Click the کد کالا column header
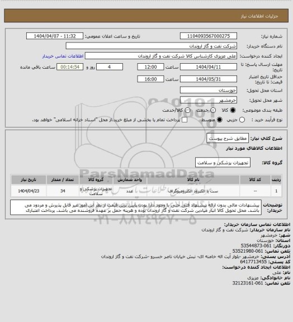 point(255,179)
